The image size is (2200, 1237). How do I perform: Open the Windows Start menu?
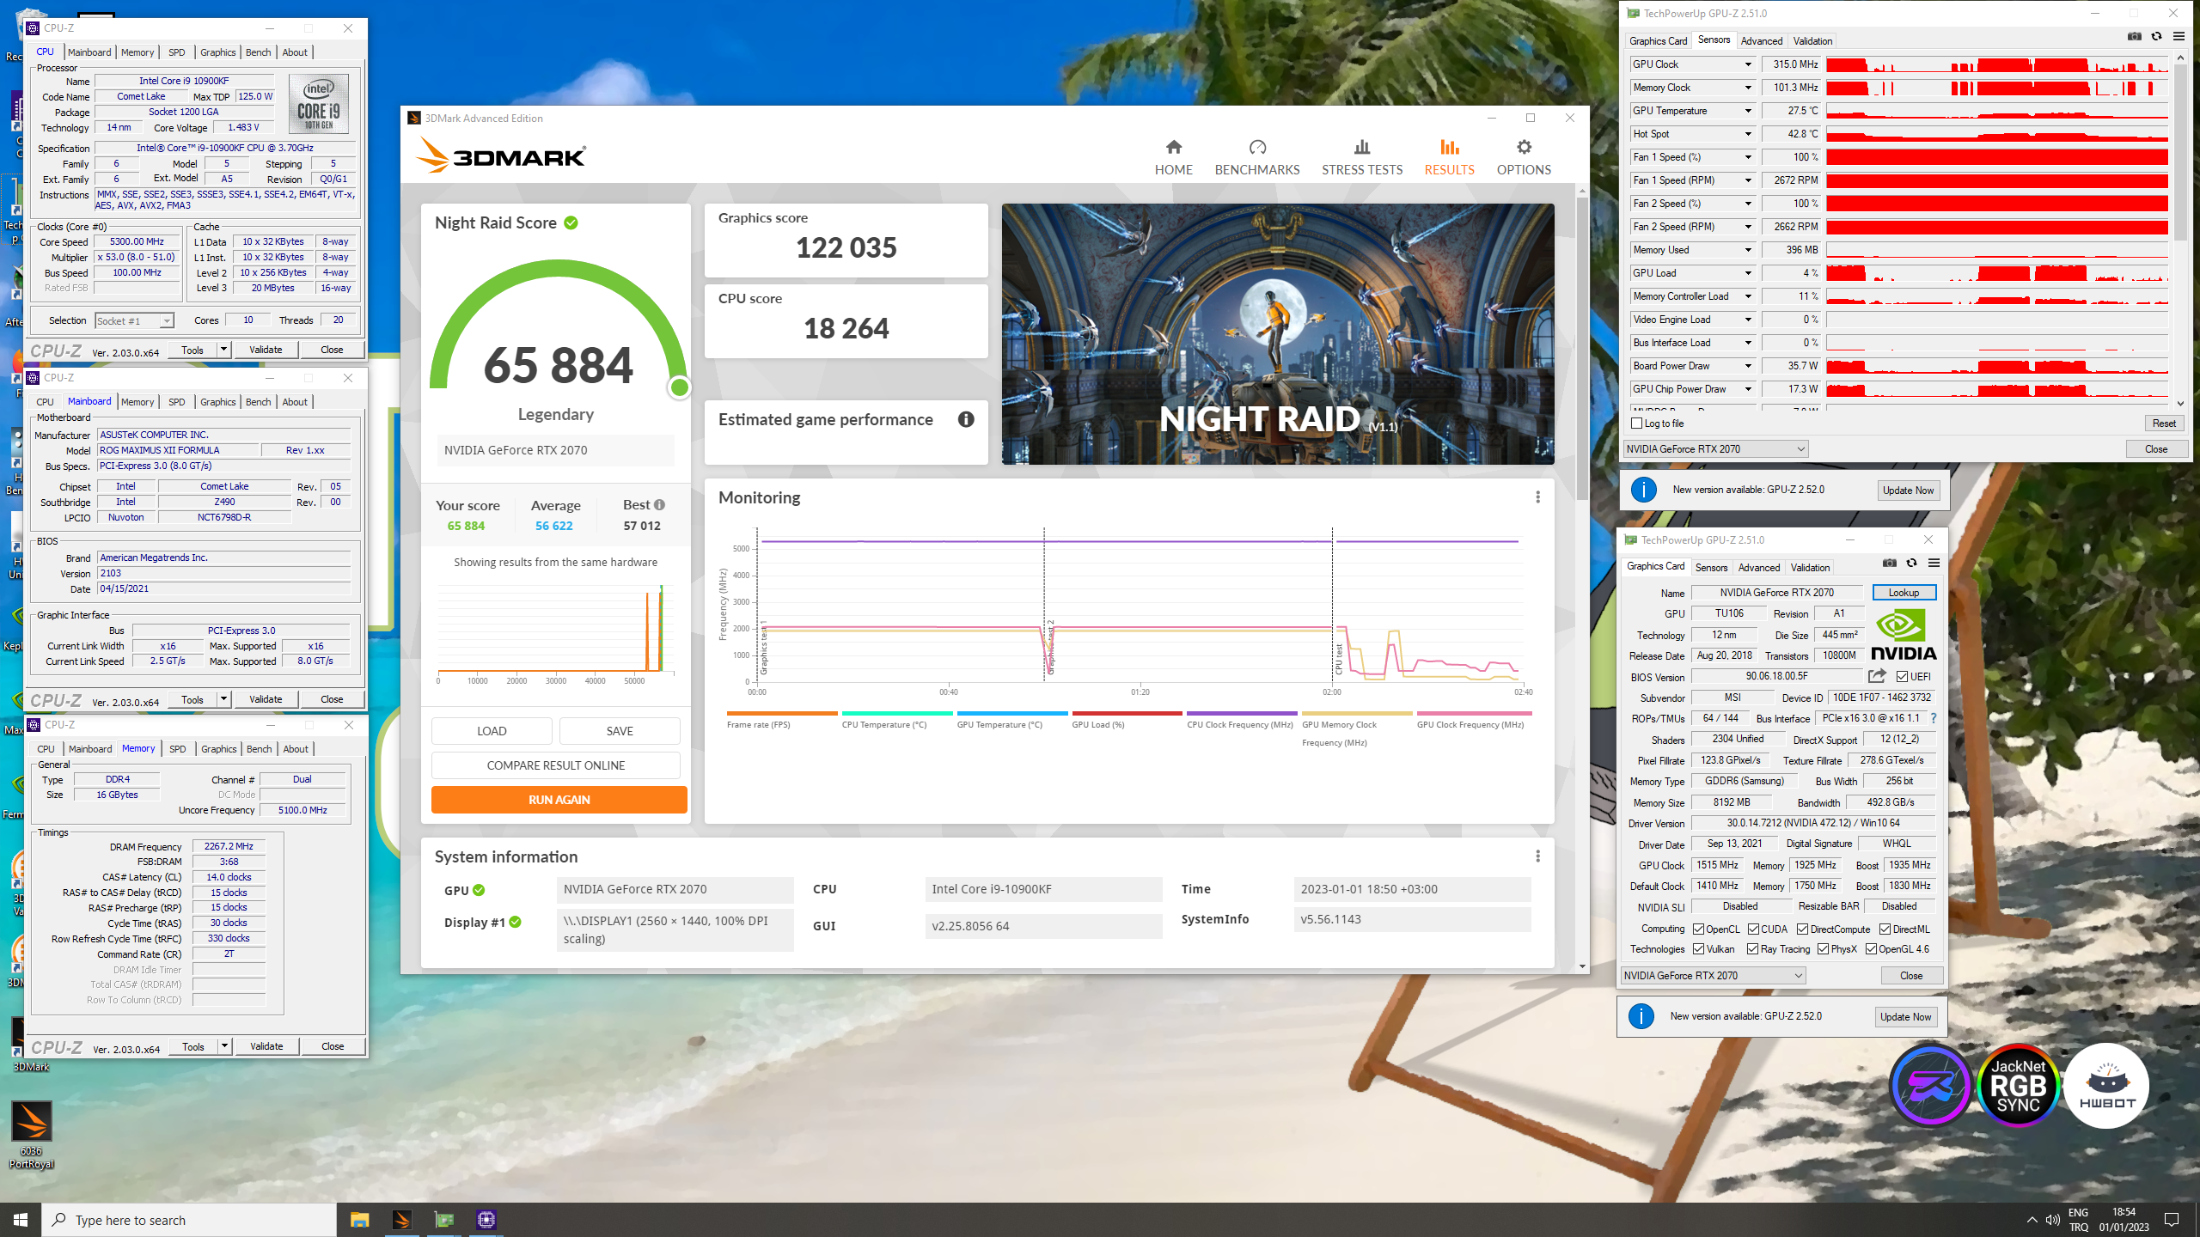click(x=21, y=1220)
